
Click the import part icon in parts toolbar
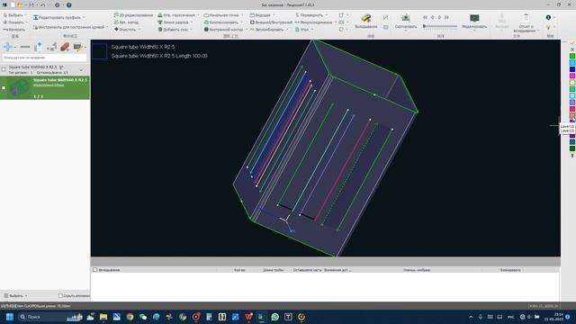38,47
